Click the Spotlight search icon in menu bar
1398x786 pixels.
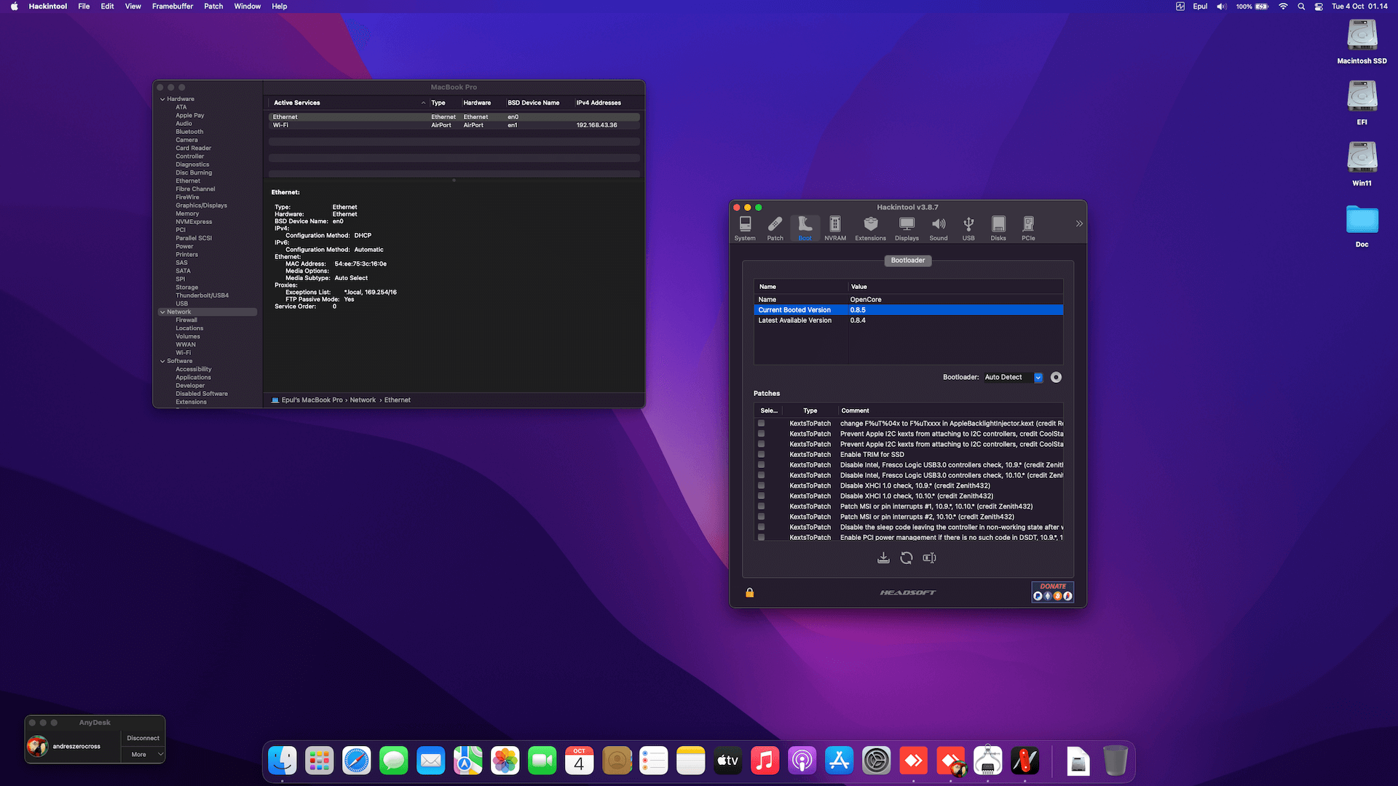pyautogui.click(x=1301, y=6)
